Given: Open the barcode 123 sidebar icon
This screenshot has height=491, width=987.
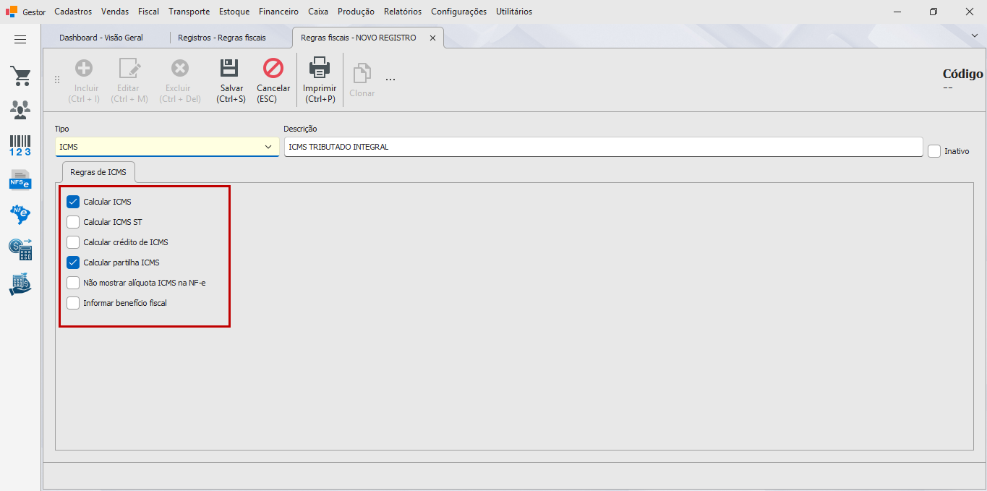Looking at the screenshot, I should coord(20,145).
